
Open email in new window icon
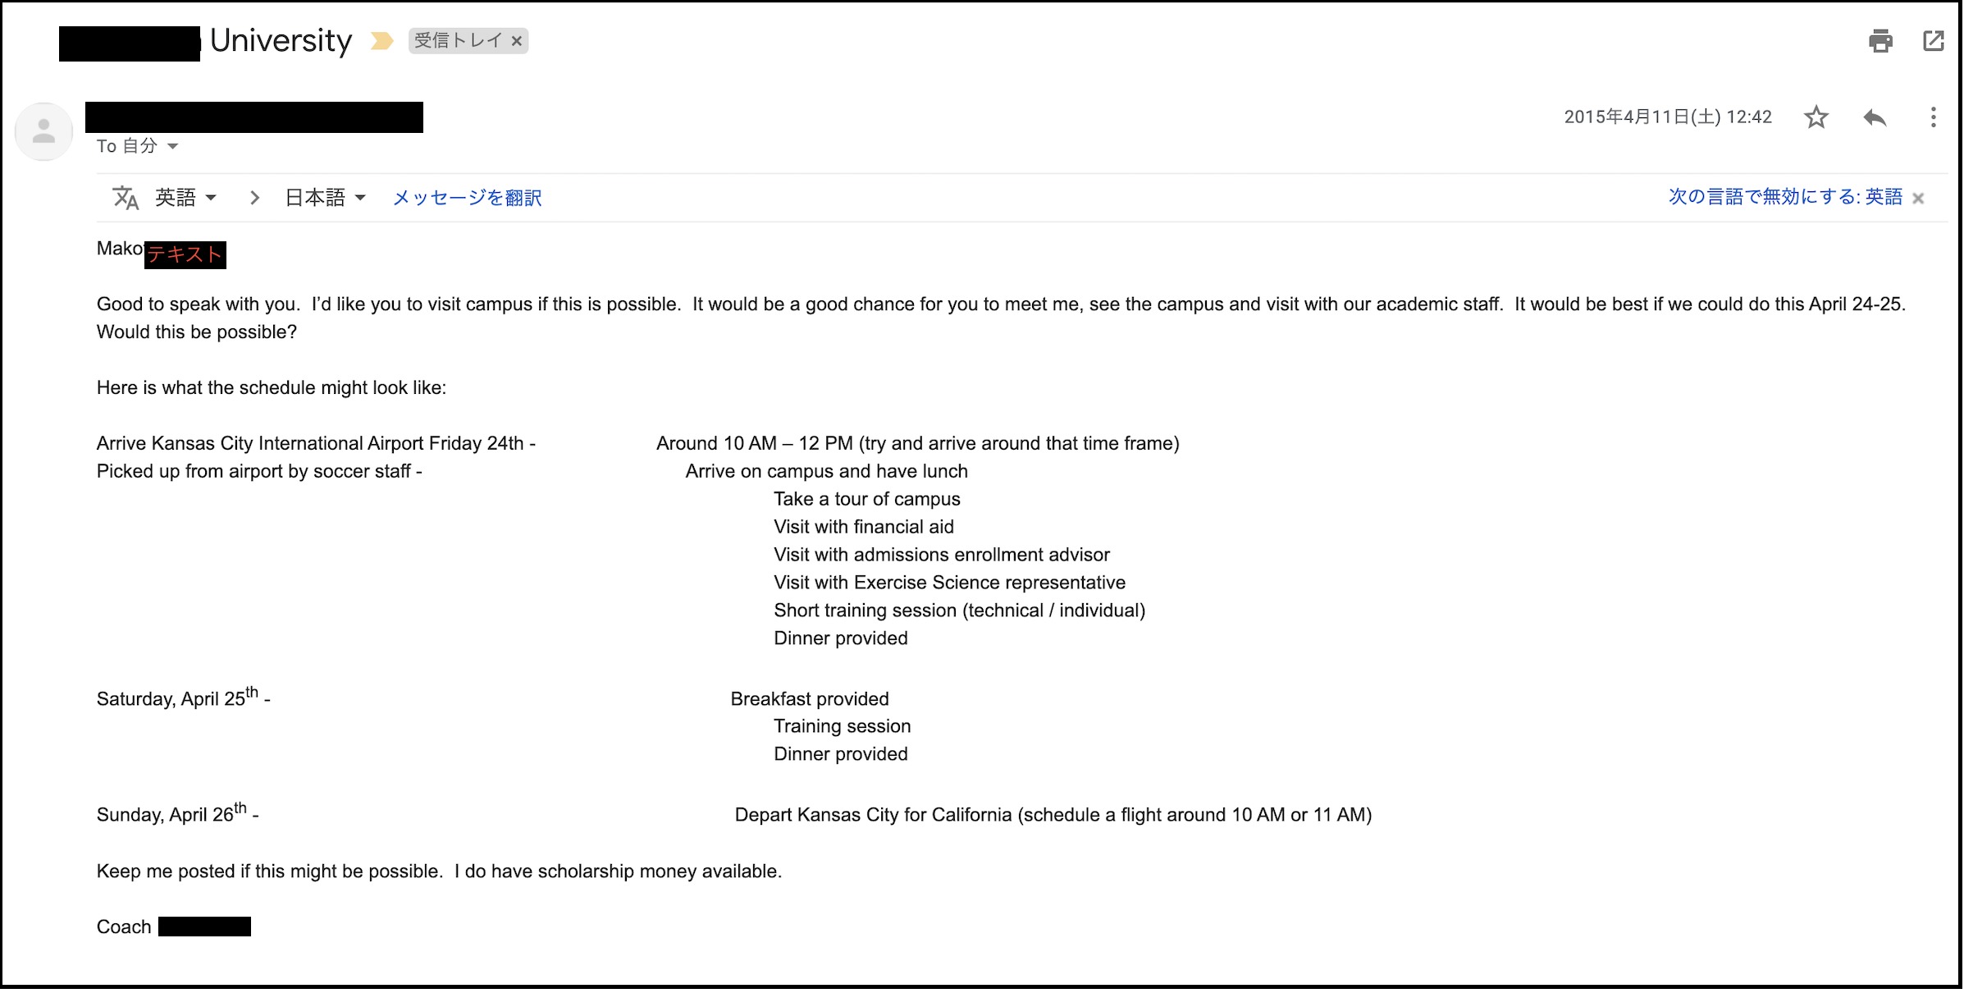(1934, 41)
